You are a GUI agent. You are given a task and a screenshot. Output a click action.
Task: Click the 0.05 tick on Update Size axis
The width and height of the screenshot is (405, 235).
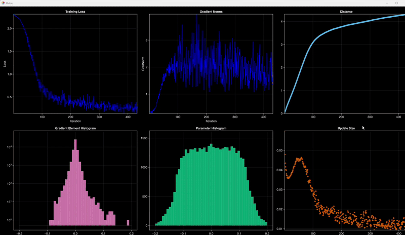point(279,150)
